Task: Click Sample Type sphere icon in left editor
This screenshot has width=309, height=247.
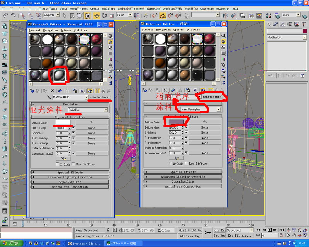Action: click(x=110, y=36)
